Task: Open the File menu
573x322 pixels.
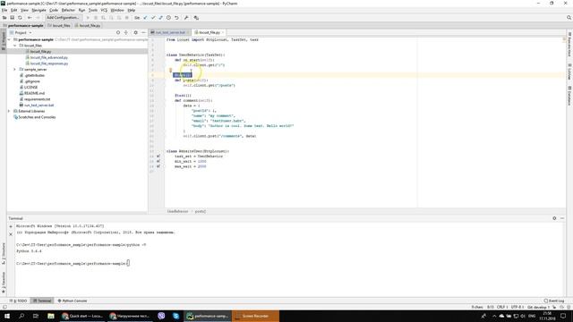Action: click(x=4, y=10)
